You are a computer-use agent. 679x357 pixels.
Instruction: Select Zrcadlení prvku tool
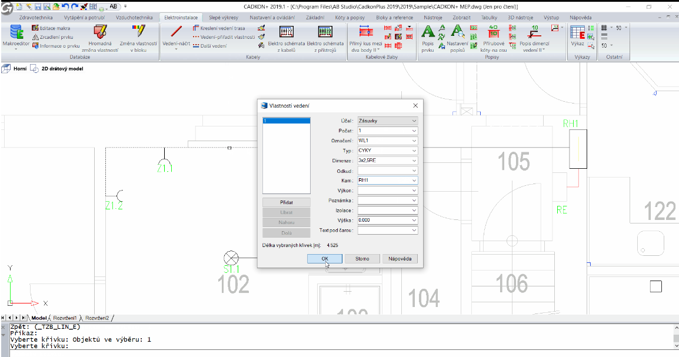coord(53,37)
